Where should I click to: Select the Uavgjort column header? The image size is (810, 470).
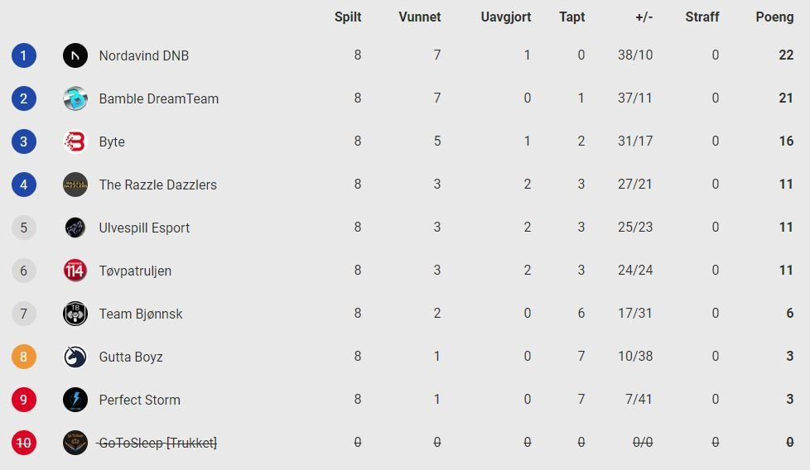click(506, 17)
